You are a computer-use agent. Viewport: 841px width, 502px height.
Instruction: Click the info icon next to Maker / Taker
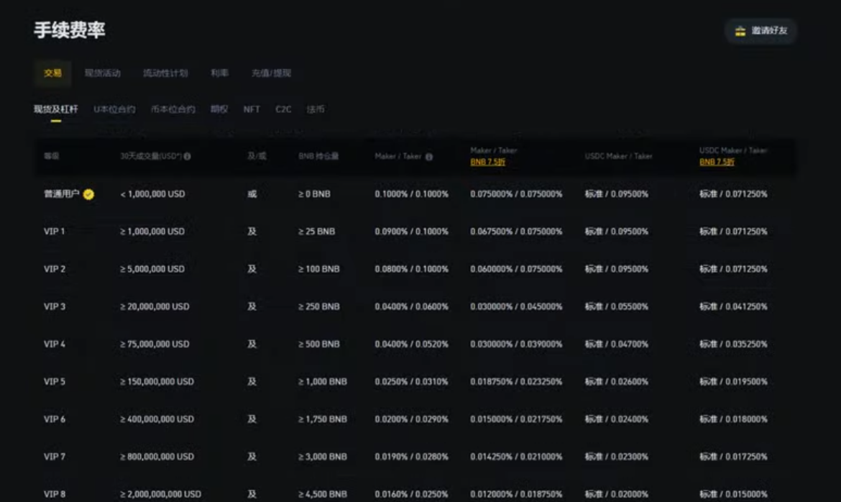tap(428, 157)
